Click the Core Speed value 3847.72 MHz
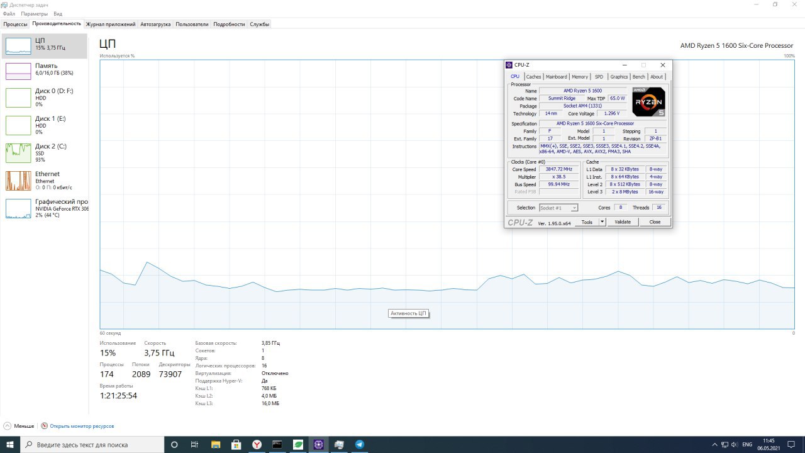Viewport: 805px width, 453px height. (559, 169)
